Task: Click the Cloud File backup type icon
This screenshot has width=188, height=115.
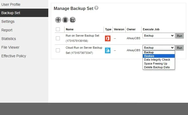Action: click(x=108, y=50)
